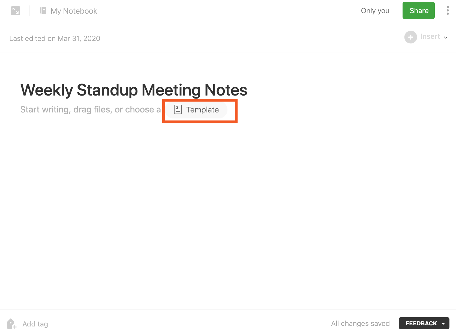The width and height of the screenshot is (456, 333).
Task: Expand the Insert dropdown chevron
Action: tap(446, 37)
